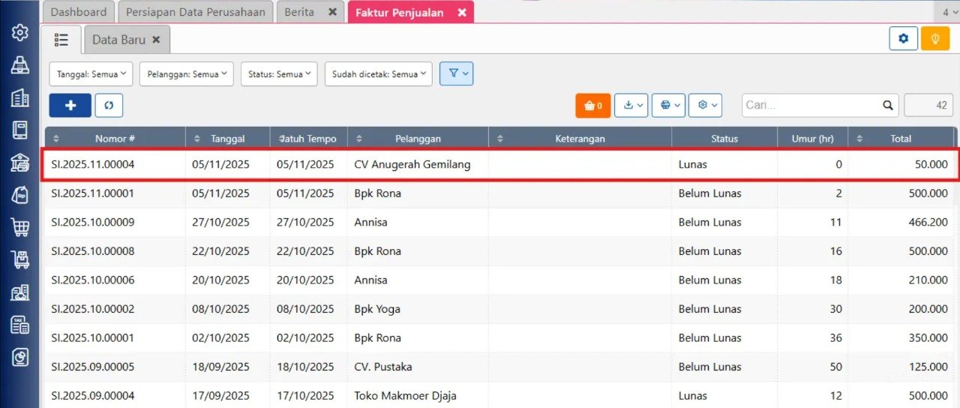Switch to Persiapan Data Perusahaan tab

196,13
